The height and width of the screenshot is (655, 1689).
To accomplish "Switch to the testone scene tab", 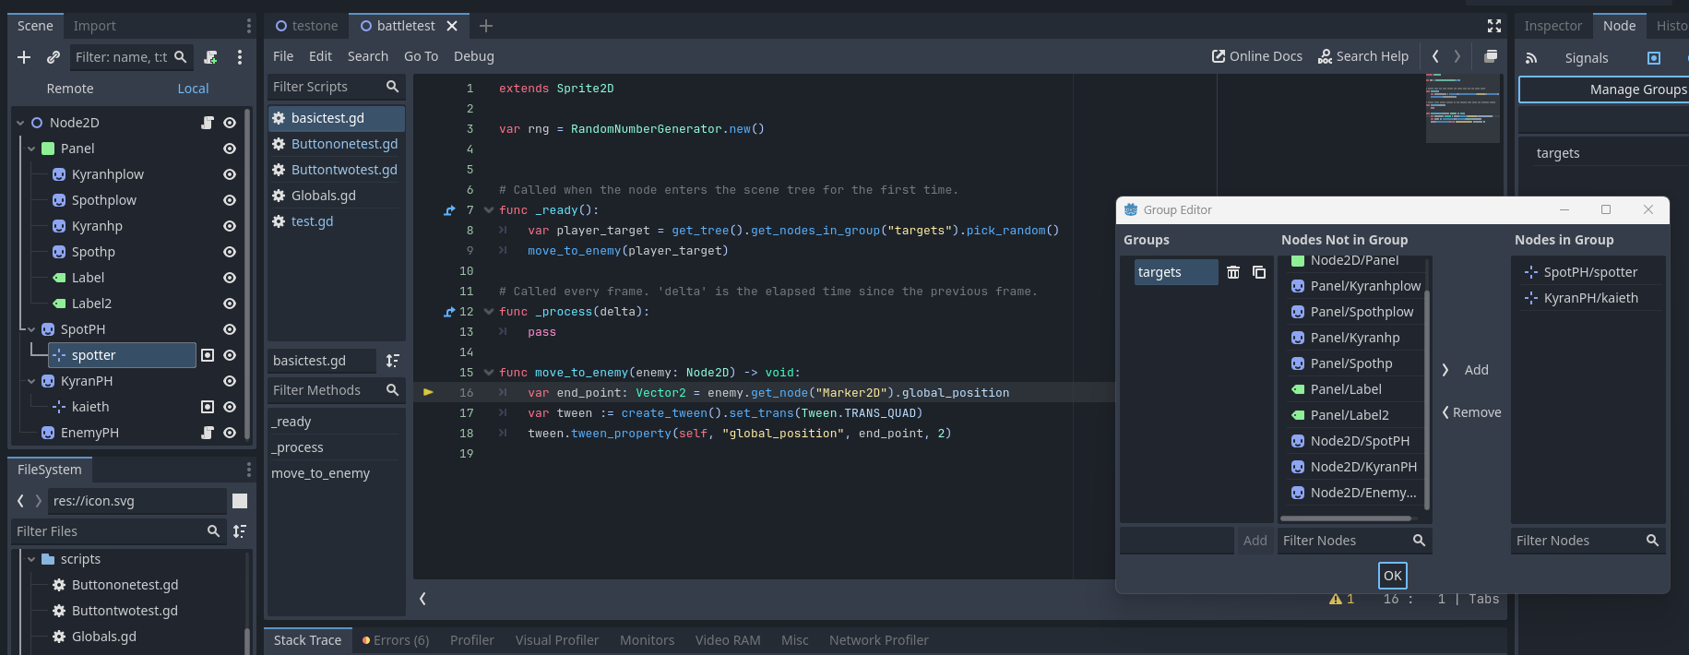I will tap(307, 26).
